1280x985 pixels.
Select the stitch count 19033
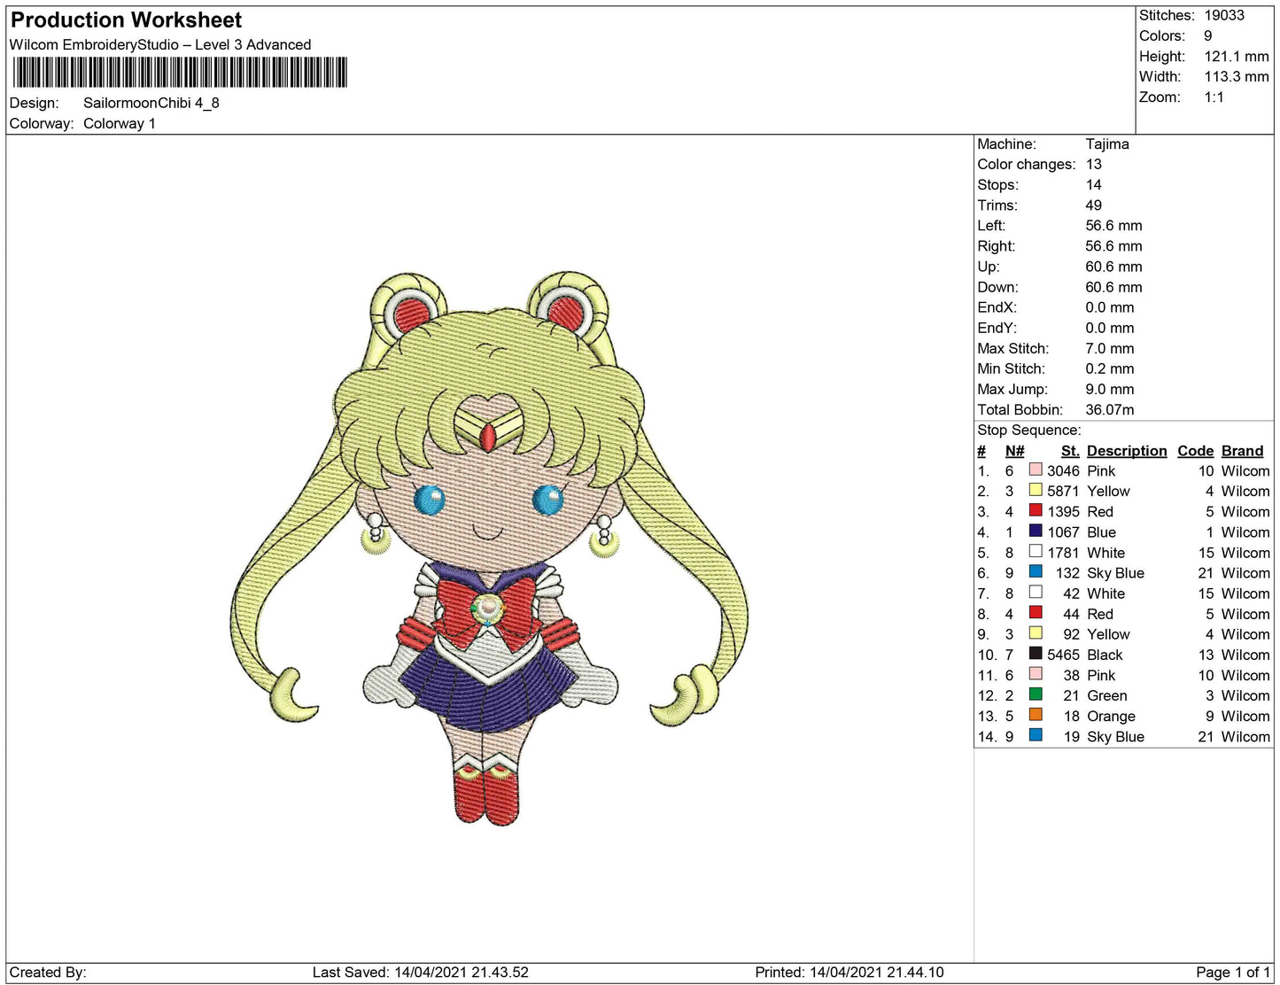click(x=1223, y=15)
